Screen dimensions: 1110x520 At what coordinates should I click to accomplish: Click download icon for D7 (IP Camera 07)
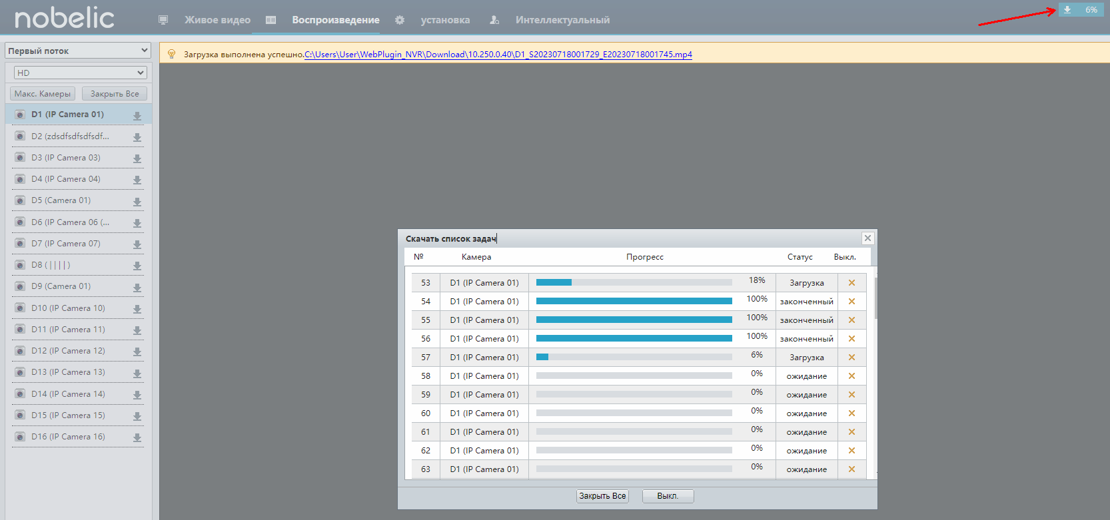pyautogui.click(x=137, y=244)
